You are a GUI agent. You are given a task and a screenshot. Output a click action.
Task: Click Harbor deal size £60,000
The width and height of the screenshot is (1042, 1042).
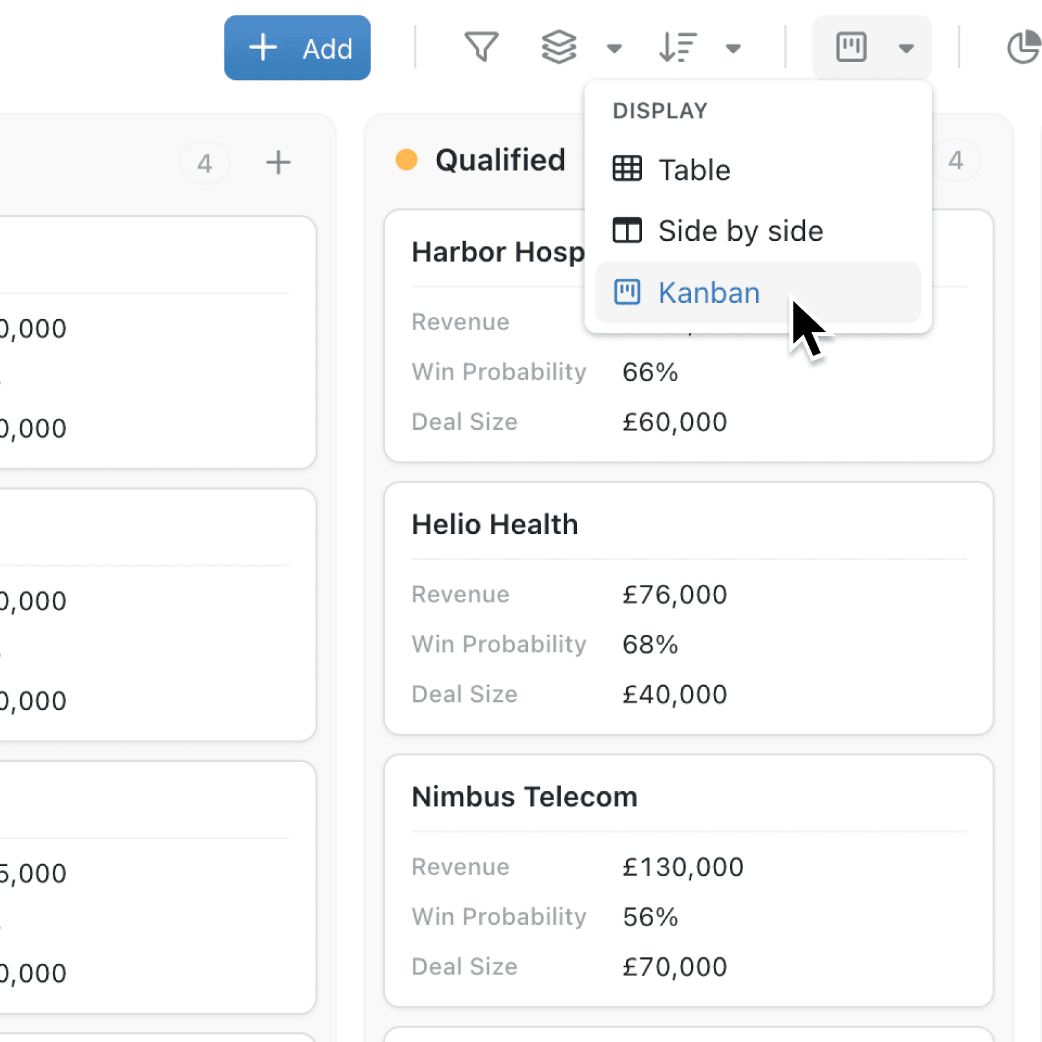click(x=675, y=422)
